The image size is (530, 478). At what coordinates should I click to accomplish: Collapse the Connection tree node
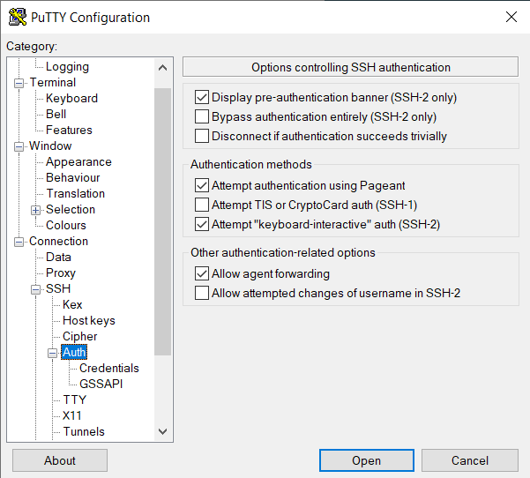[19, 242]
